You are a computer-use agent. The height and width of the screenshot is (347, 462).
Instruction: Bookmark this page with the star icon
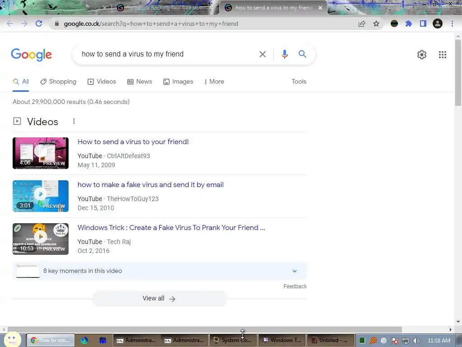click(376, 23)
